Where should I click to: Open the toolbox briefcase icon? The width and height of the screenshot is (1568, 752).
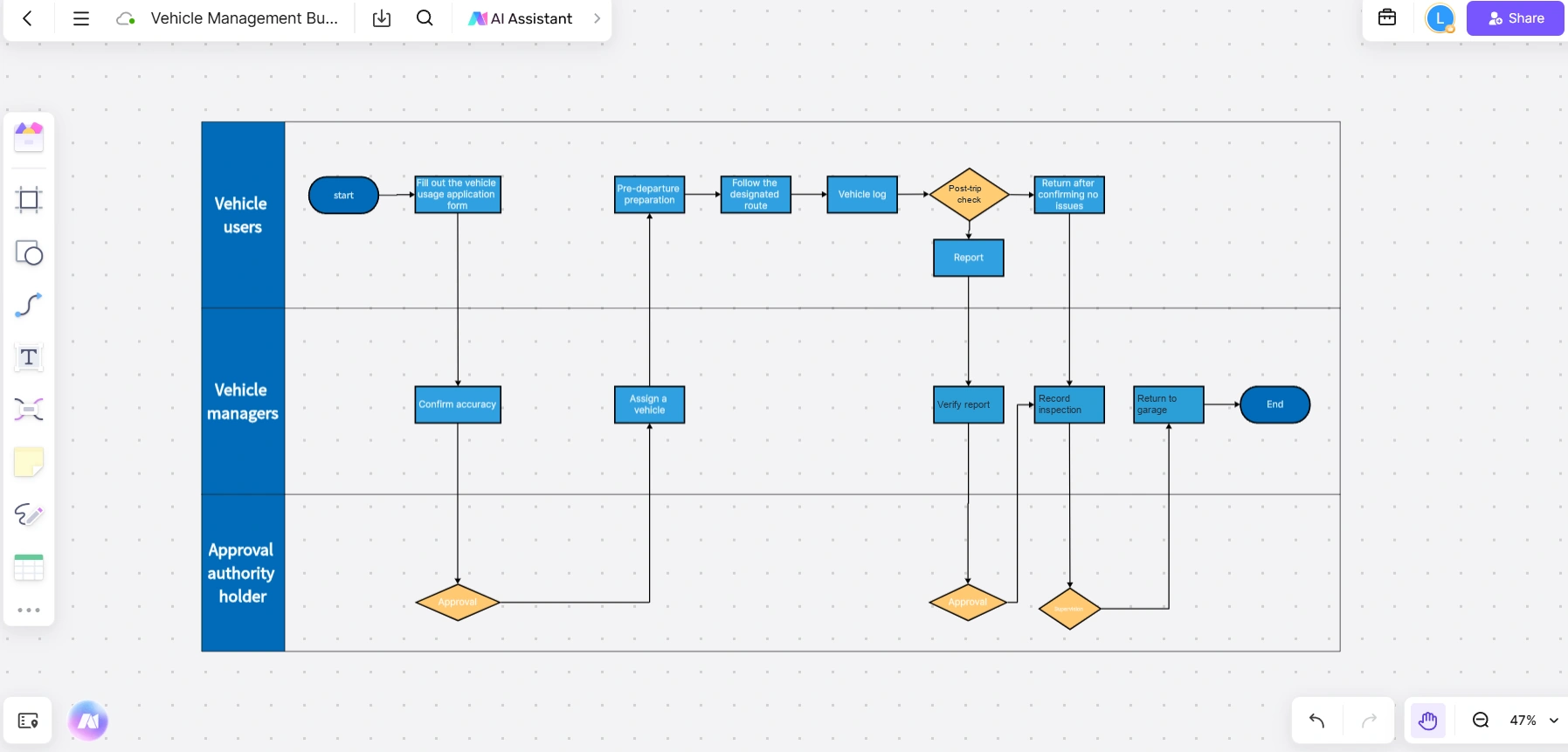coord(1387,17)
